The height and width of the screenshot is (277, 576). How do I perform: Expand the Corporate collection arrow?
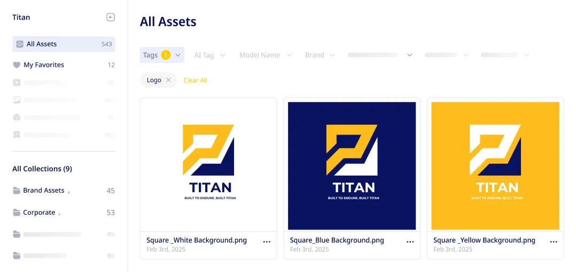(59, 213)
